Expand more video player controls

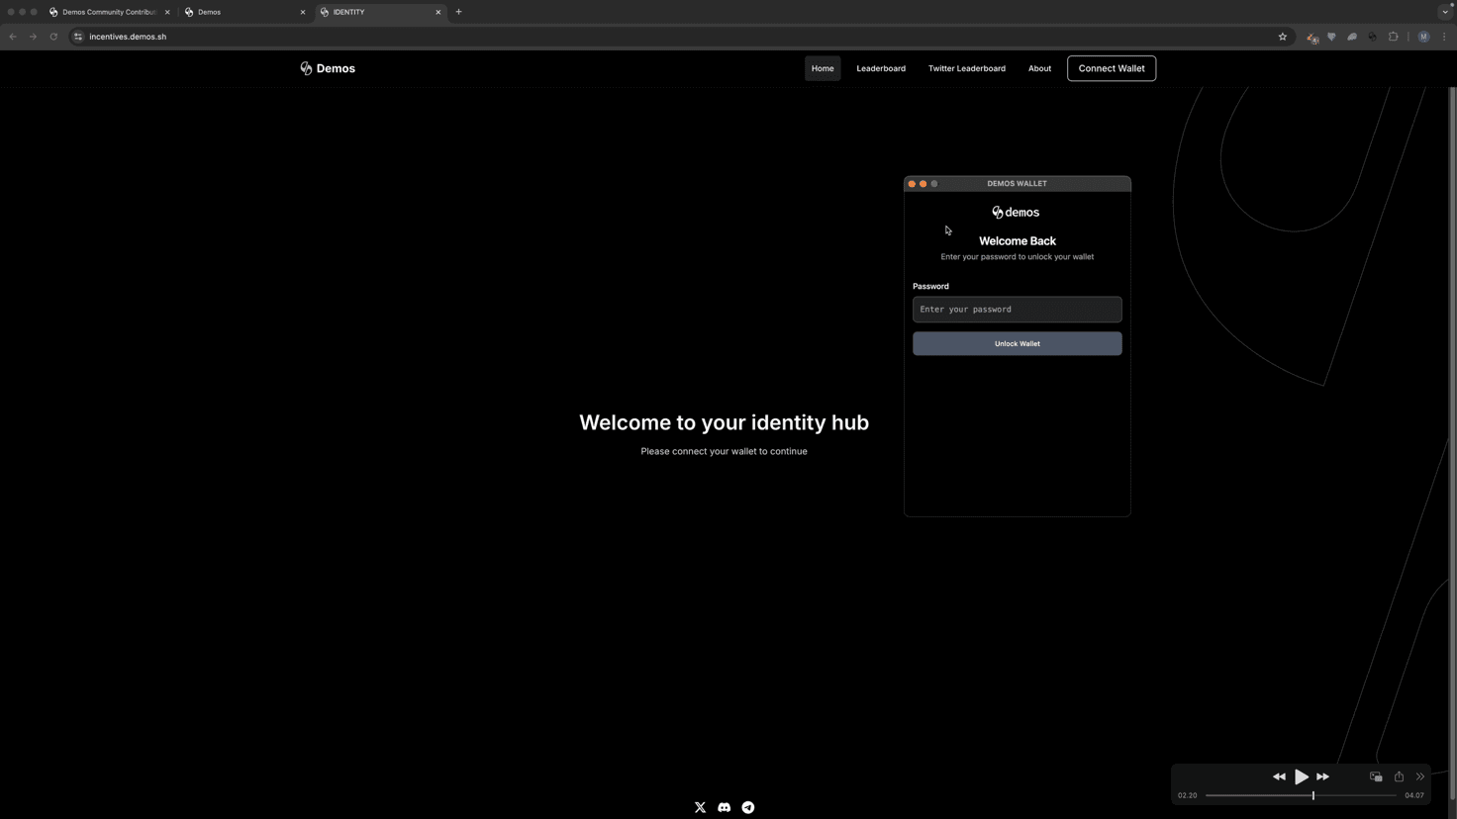point(1420,776)
